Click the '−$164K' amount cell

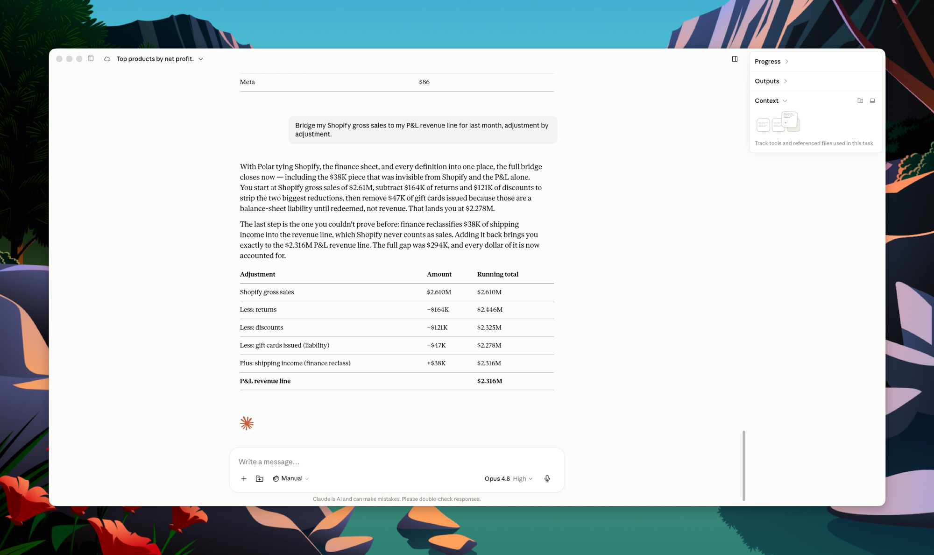click(438, 310)
